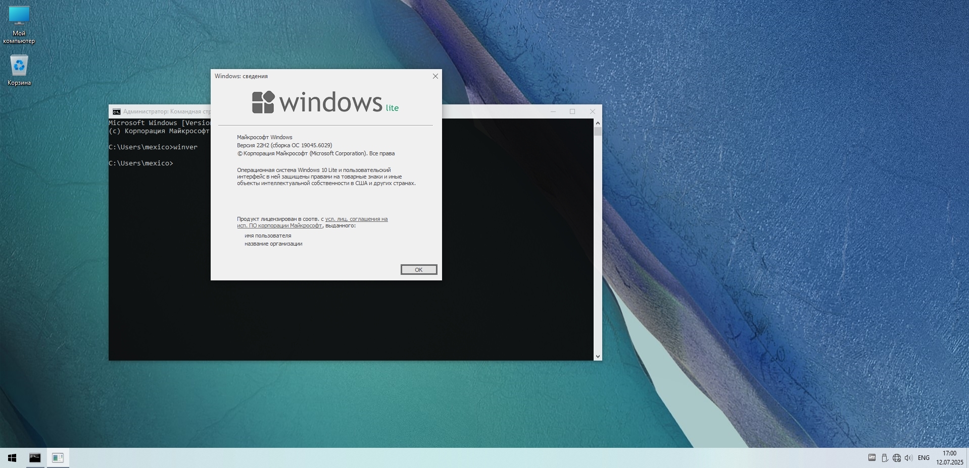The height and width of the screenshot is (468, 969).
Task: Open the Мой компьютер desktop icon
Action: point(19,25)
